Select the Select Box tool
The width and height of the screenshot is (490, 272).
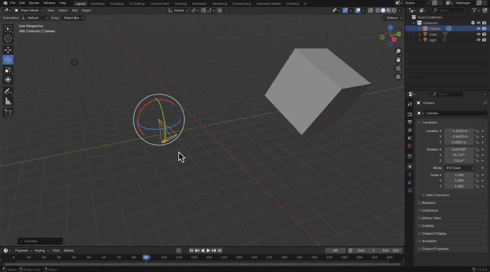[x=8, y=29]
